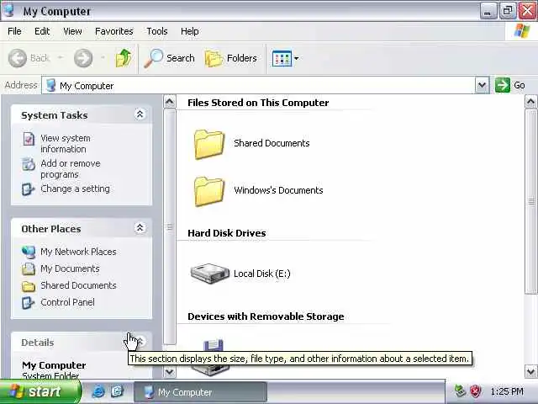Collapse the Details section chevron
The image size is (538, 404).
140,342
